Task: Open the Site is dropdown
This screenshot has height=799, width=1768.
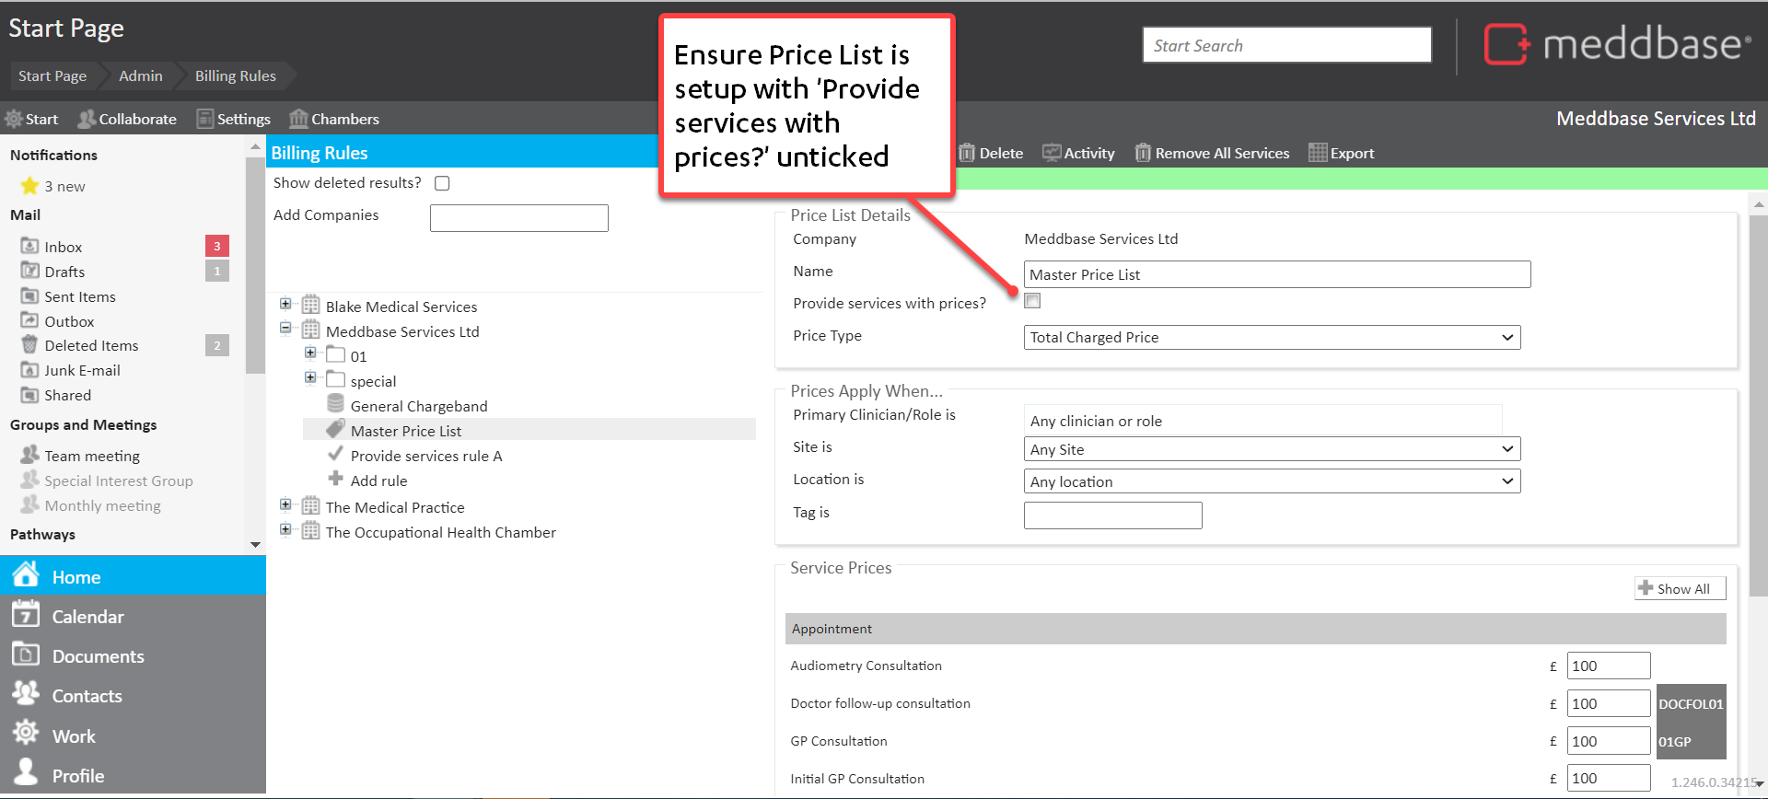Action: (1272, 449)
